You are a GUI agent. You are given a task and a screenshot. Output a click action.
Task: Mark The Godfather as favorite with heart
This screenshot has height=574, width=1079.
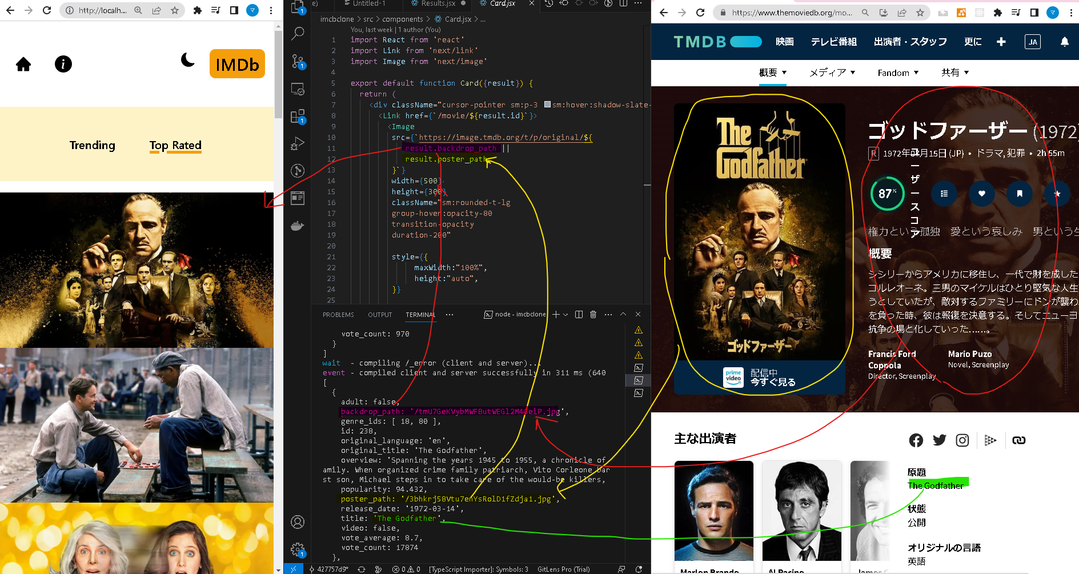pyautogui.click(x=982, y=194)
